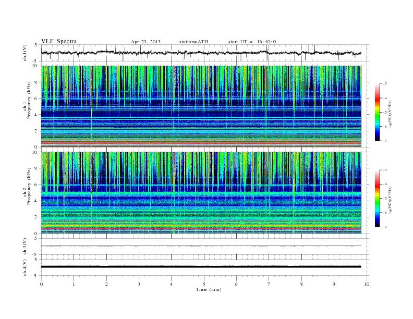Click the ch.2 spectrogram color bar

(377, 198)
